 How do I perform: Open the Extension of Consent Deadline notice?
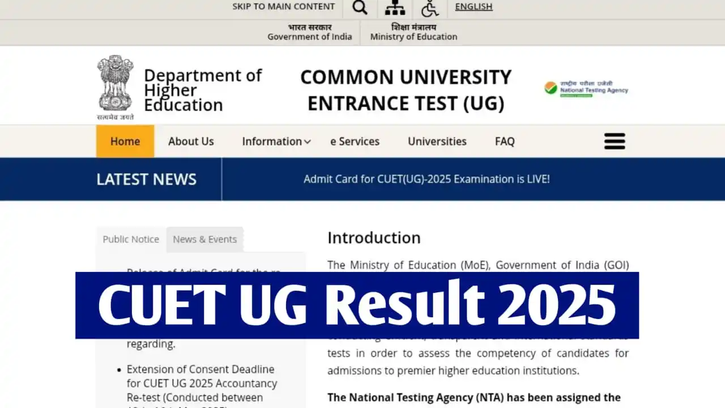click(x=202, y=386)
